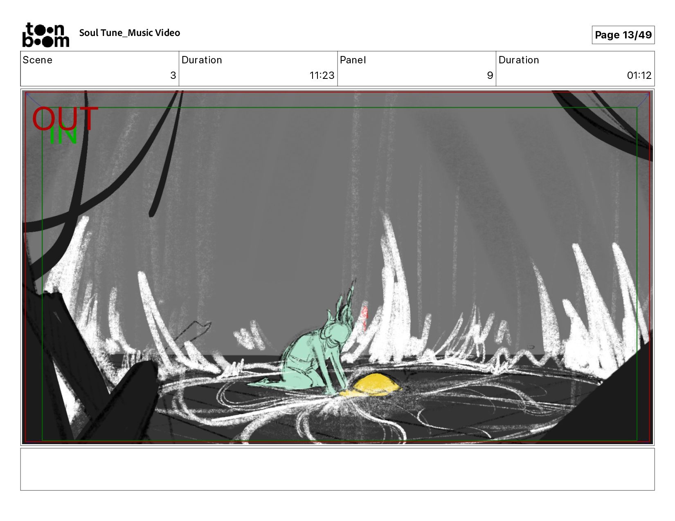Click the Toon Boom logo
The height and width of the screenshot is (521, 675).
pyautogui.click(x=45, y=35)
